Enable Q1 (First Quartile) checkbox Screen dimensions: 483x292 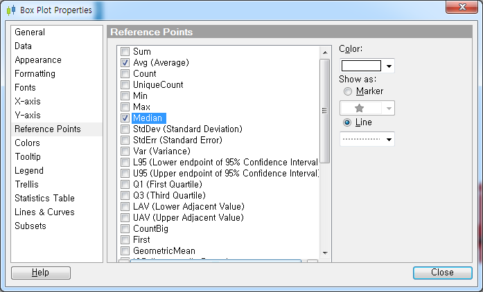pyautogui.click(x=125, y=184)
